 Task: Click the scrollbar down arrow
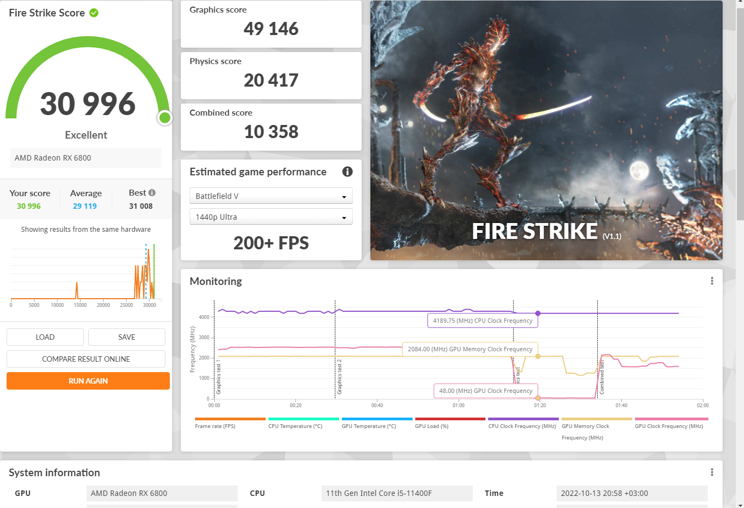(x=740, y=504)
